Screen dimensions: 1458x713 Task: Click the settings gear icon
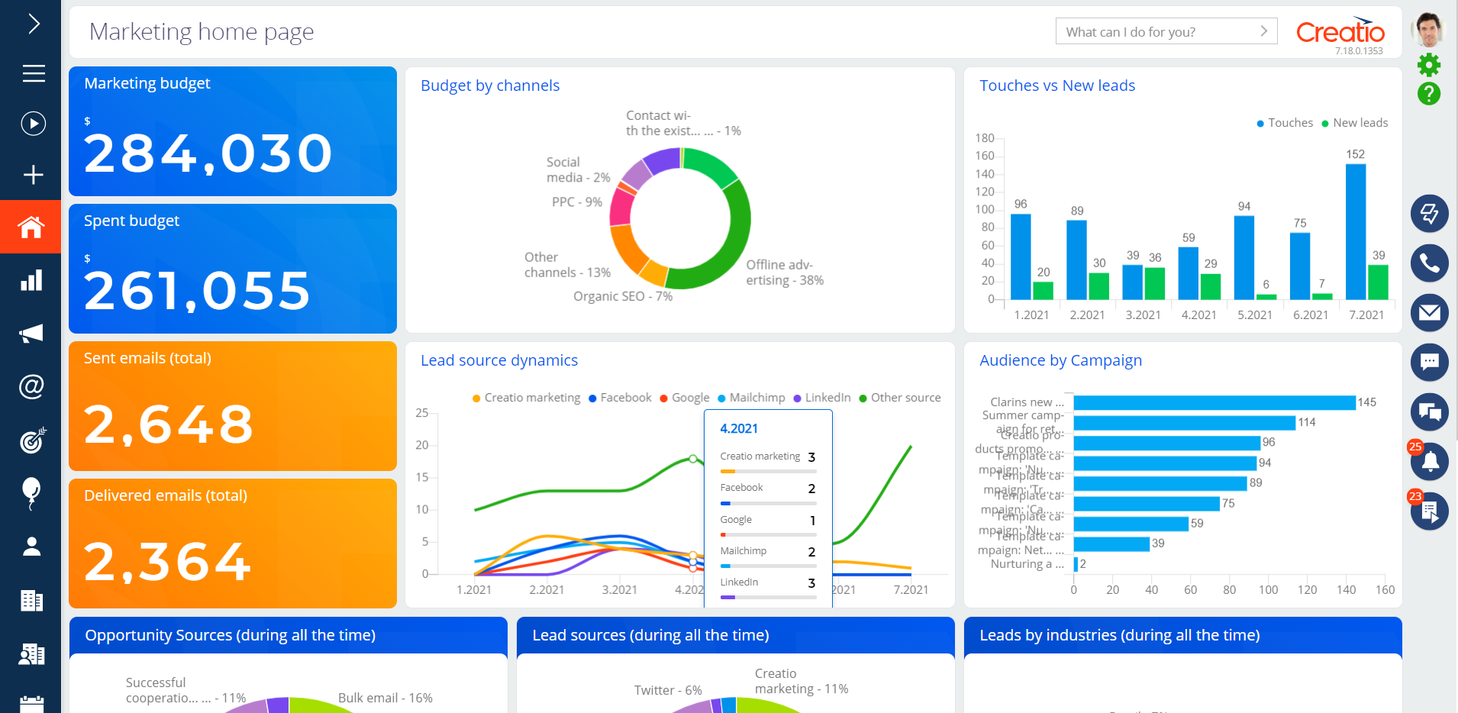click(x=1428, y=65)
